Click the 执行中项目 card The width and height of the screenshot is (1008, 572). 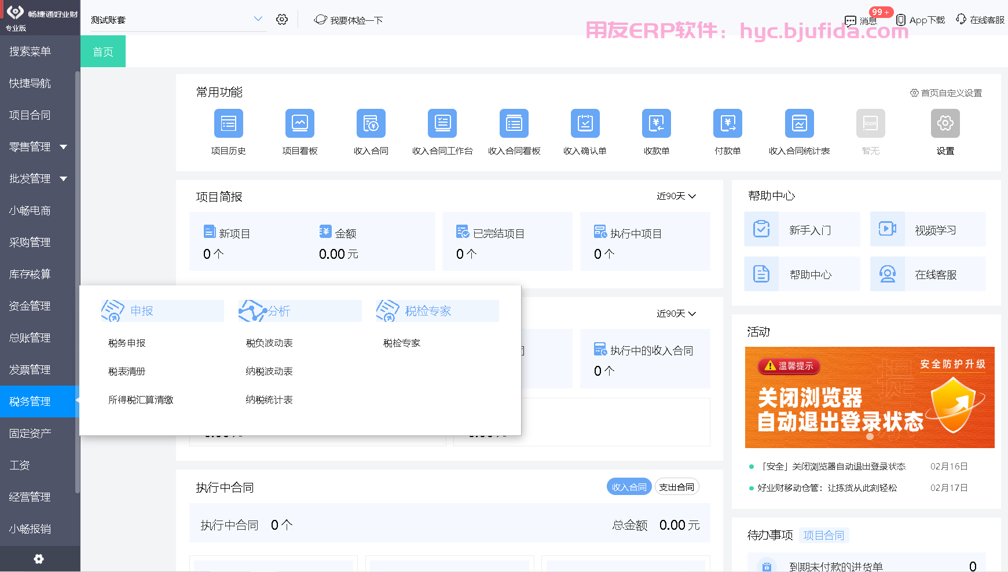[x=645, y=241]
